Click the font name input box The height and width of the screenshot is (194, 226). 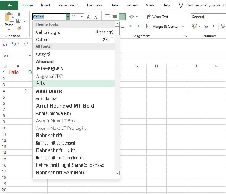[x=50, y=17]
